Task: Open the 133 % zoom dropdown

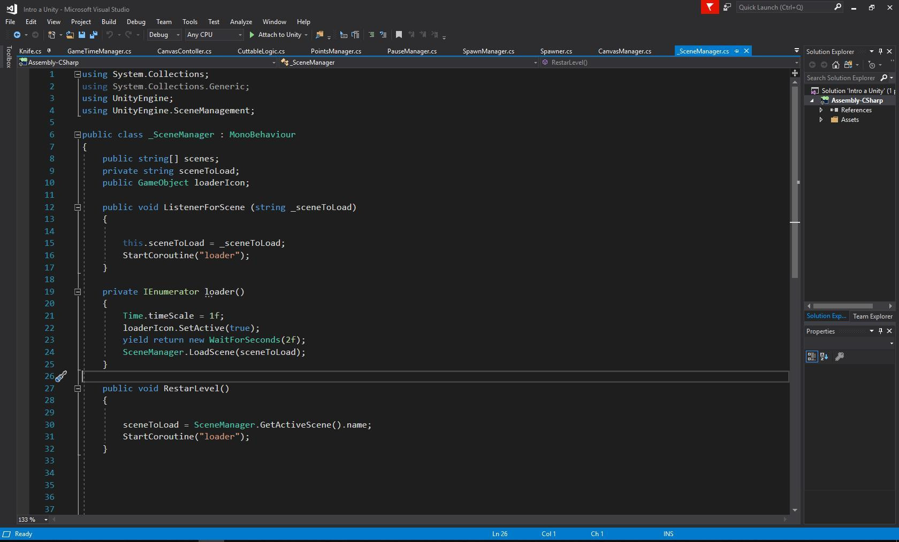Action: (33, 520)
